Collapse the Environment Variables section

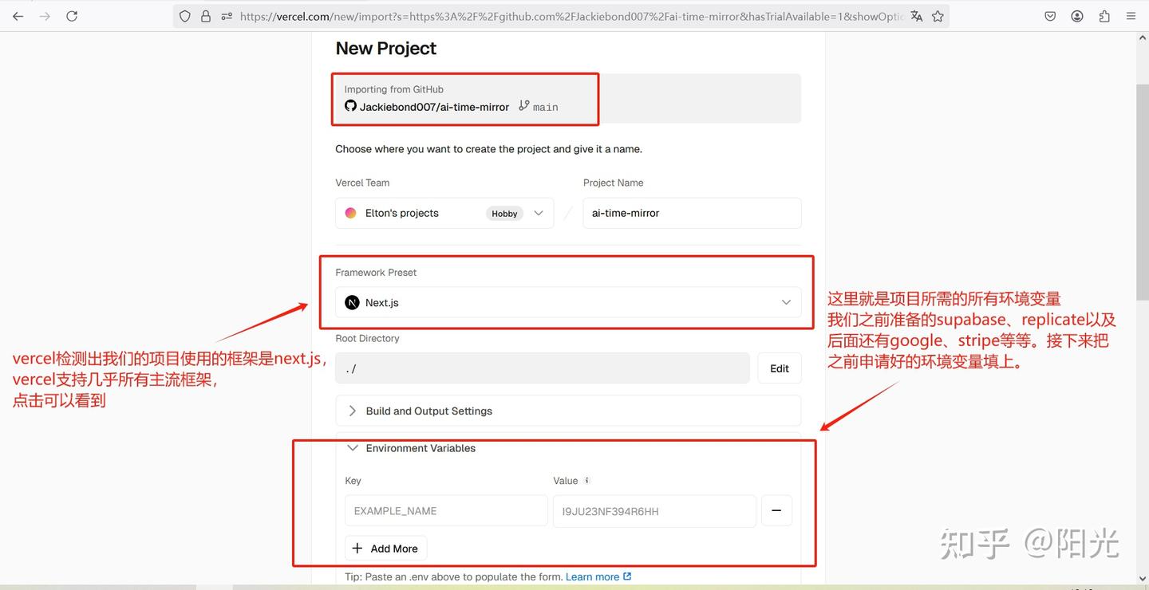click(352, 448)
